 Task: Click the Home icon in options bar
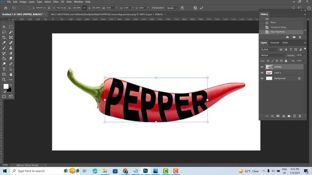(6, 8)
